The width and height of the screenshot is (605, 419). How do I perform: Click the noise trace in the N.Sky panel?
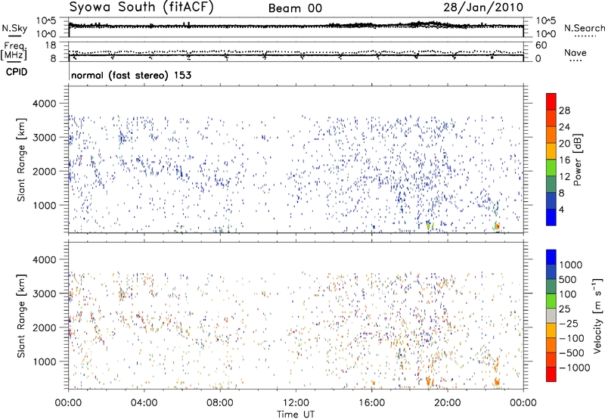(296, 26)
